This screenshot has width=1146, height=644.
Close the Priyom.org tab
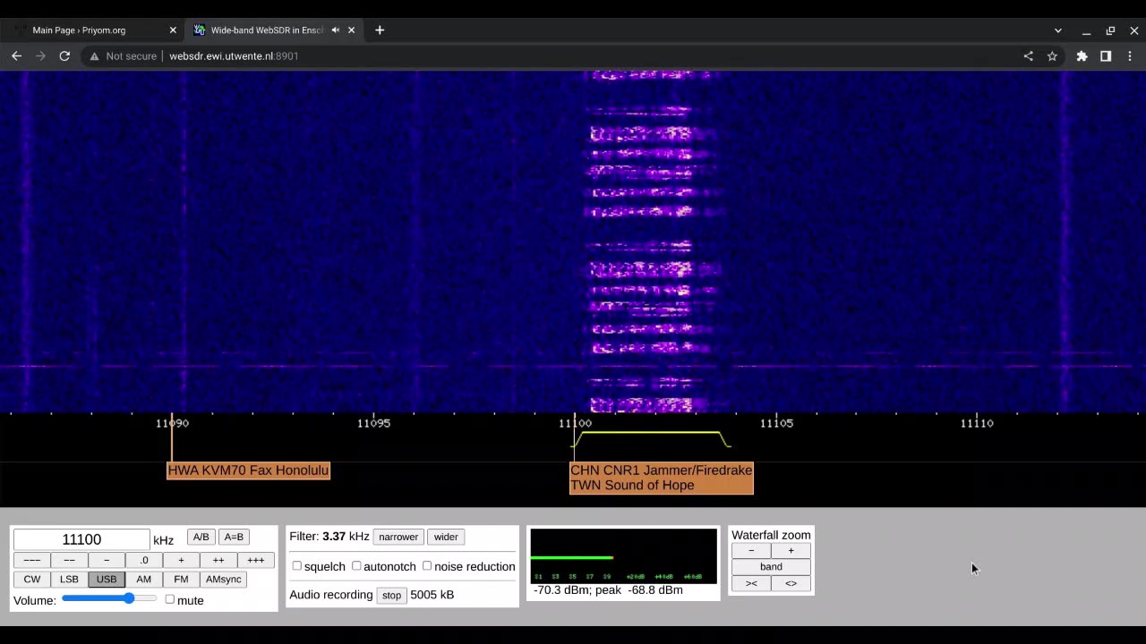point(173,30)
